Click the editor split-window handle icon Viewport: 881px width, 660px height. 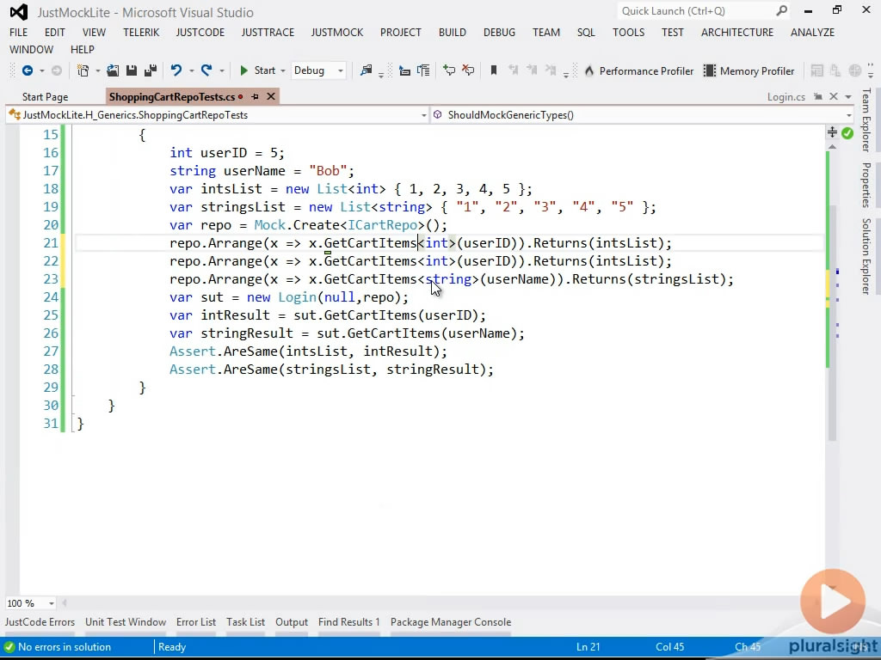click(x=832, y=132)
